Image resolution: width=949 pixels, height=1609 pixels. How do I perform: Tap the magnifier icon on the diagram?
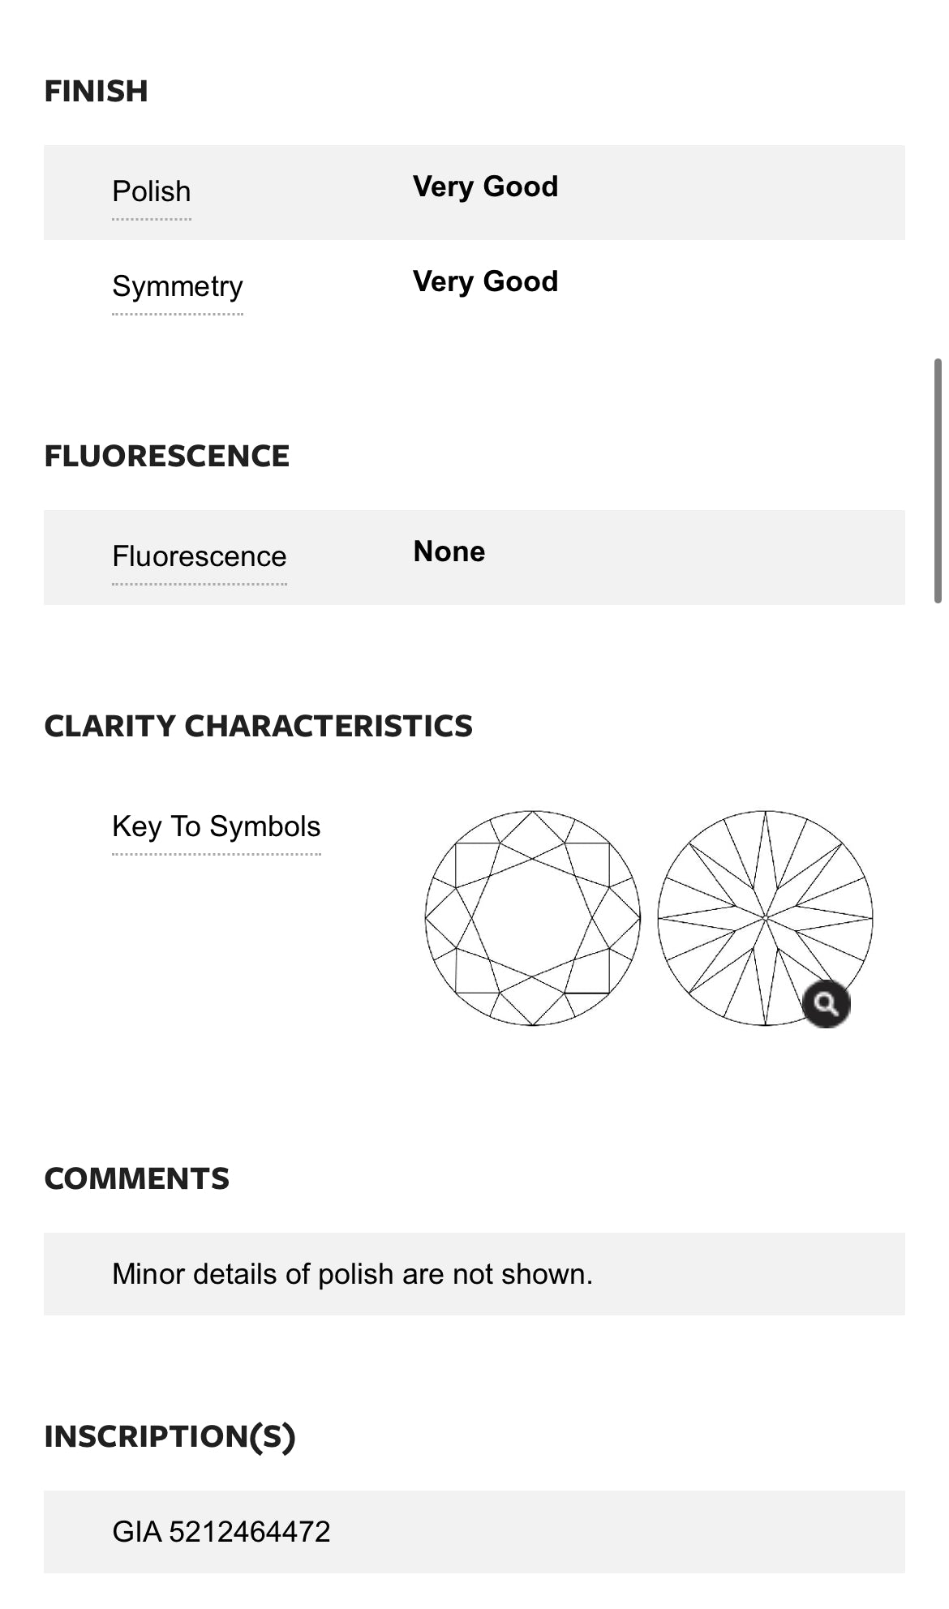coord(826,1004)
